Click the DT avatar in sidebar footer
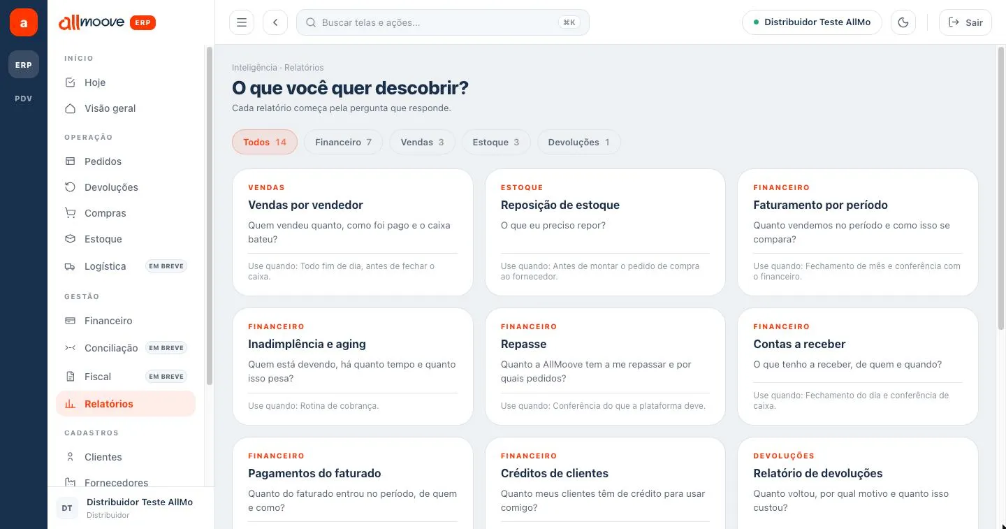The width and height of the screenshot is (1006, 529). point(67,508)
